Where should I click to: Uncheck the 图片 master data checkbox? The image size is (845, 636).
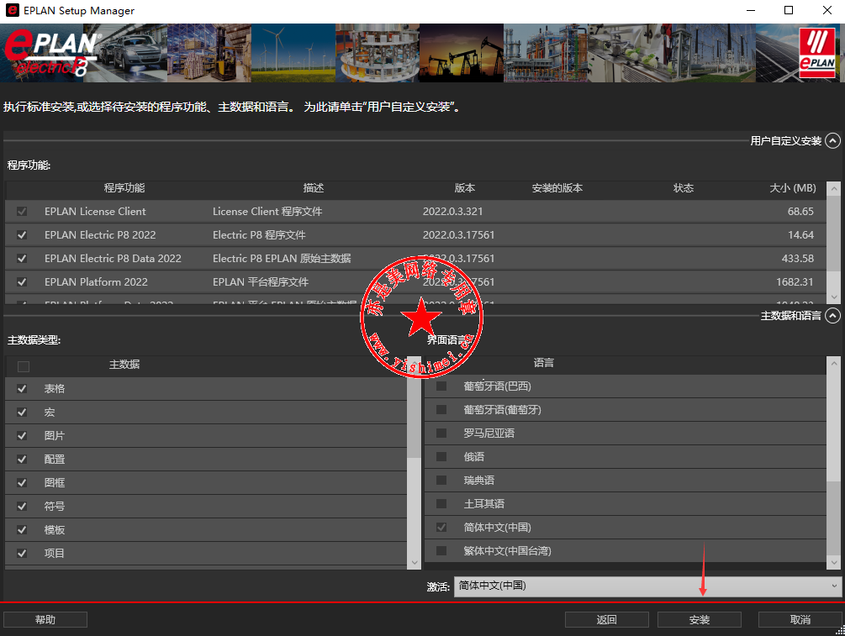pos(22,436)
